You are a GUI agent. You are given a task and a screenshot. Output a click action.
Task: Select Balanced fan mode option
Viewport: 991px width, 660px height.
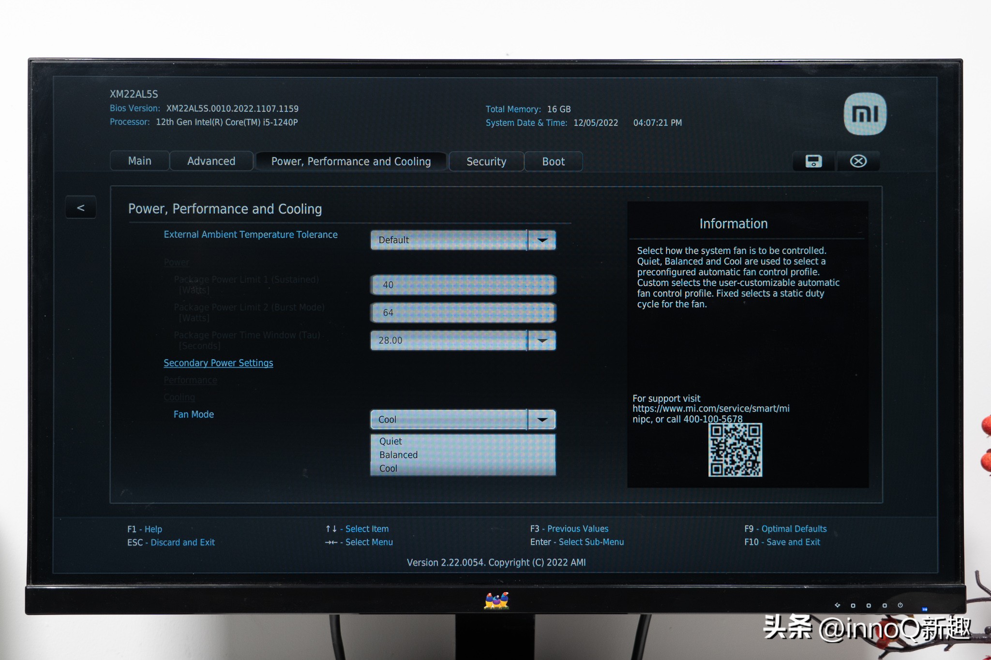[x=399, y=455]
